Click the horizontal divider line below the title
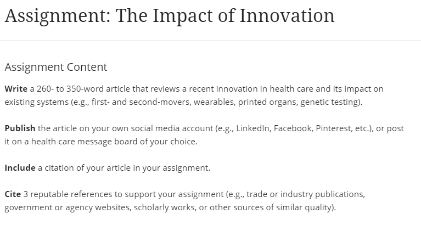Image resolution: width=421 pixels, height=230 pixels. [x=211, y=41]
